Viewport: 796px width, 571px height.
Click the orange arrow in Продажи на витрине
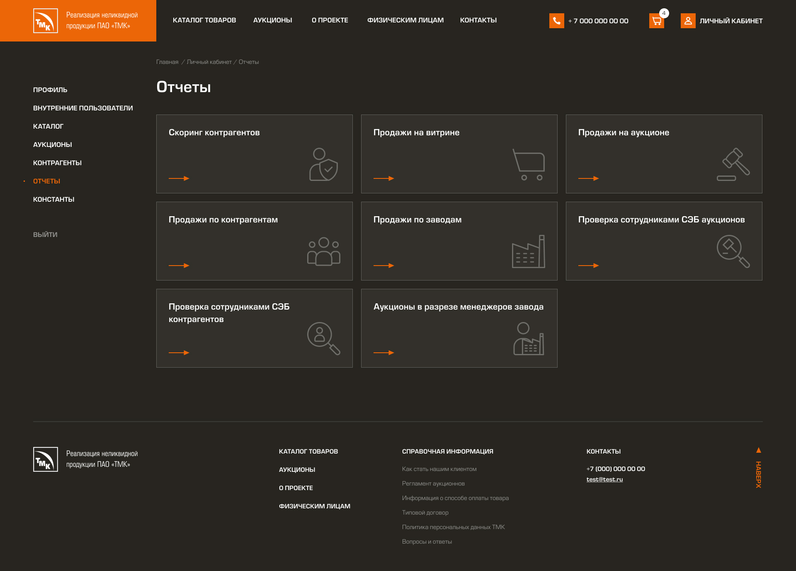tap(383, 178)
